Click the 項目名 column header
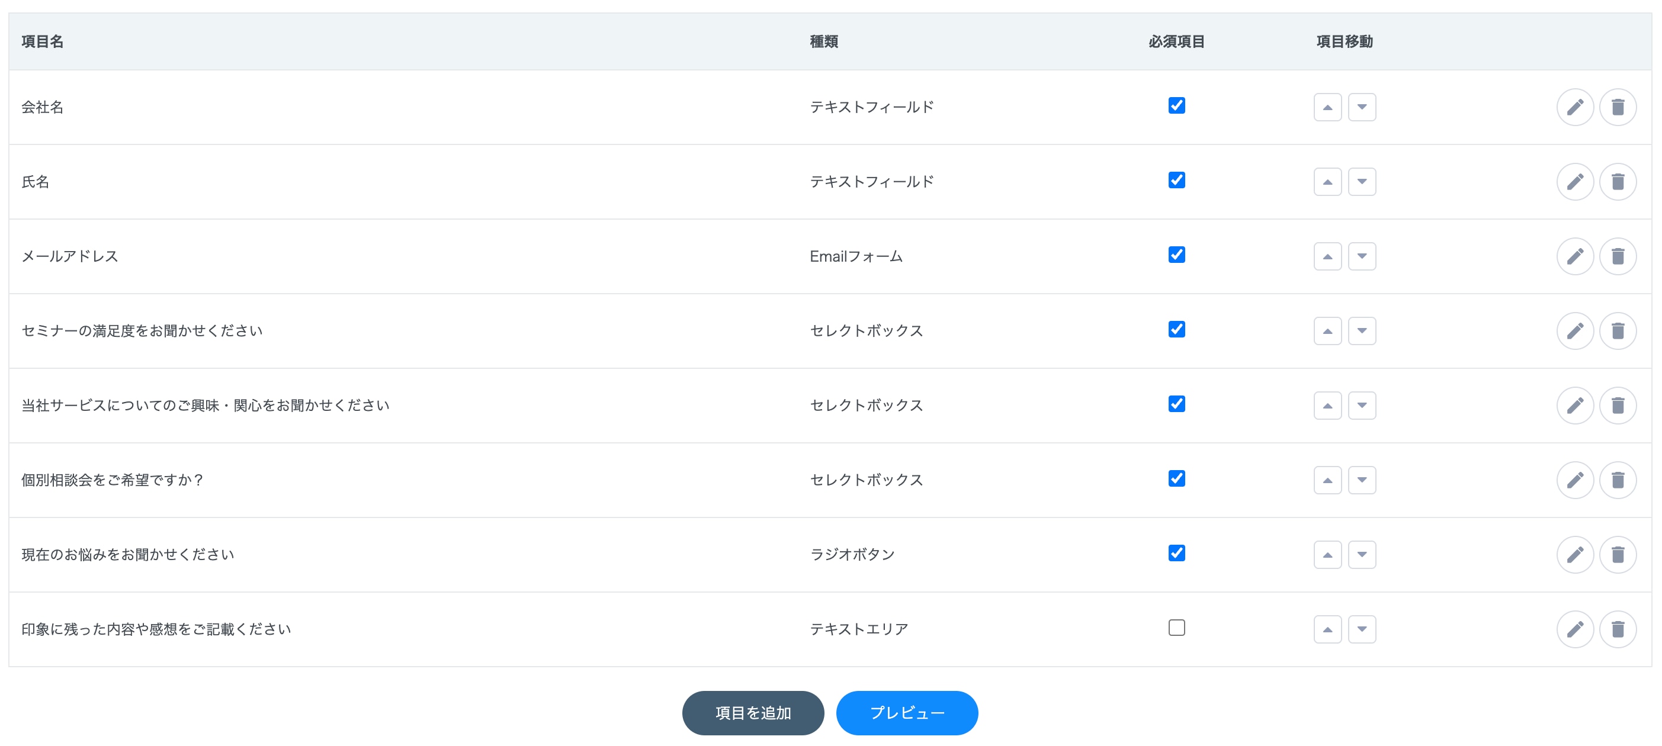Image resolution: width=1662 pixels, height=746 pixels. click(x=43, y=42)
